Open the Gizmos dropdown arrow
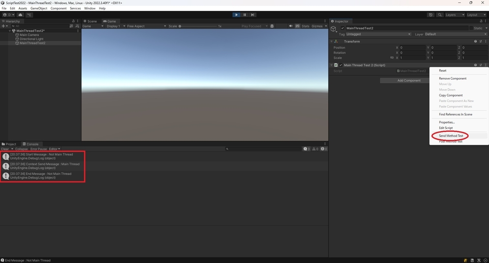The height and width of the screenshot is (263, 489). pos(325,26)
